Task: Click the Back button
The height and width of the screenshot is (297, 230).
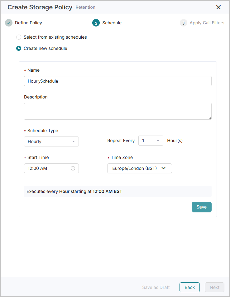Action: [190, 287]
